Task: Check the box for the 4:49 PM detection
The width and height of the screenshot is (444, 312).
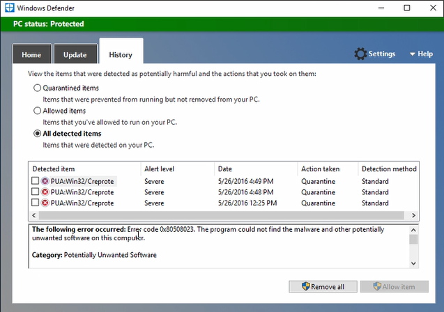Action: (x=35, y=181)
